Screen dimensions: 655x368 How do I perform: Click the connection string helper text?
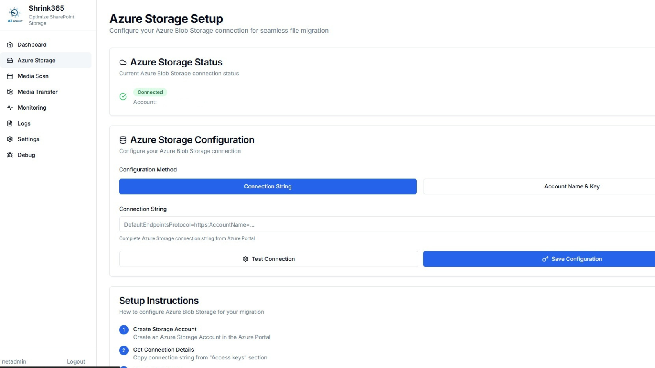[x=187, y=238]
